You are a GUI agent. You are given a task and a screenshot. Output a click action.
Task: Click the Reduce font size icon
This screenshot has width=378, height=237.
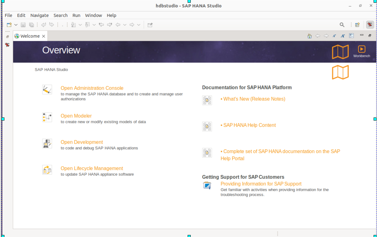334,36
